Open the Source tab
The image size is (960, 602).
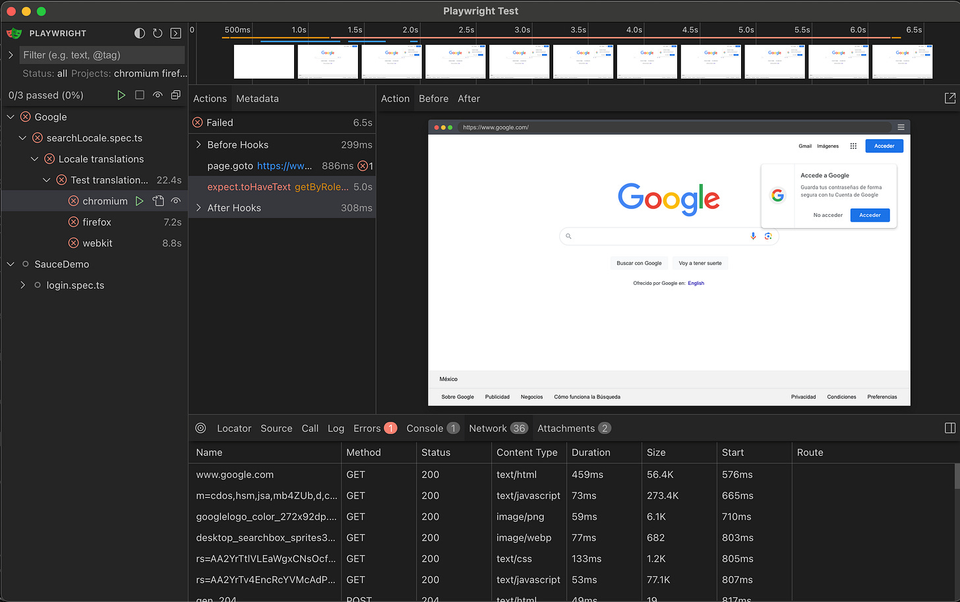(276, 429)
